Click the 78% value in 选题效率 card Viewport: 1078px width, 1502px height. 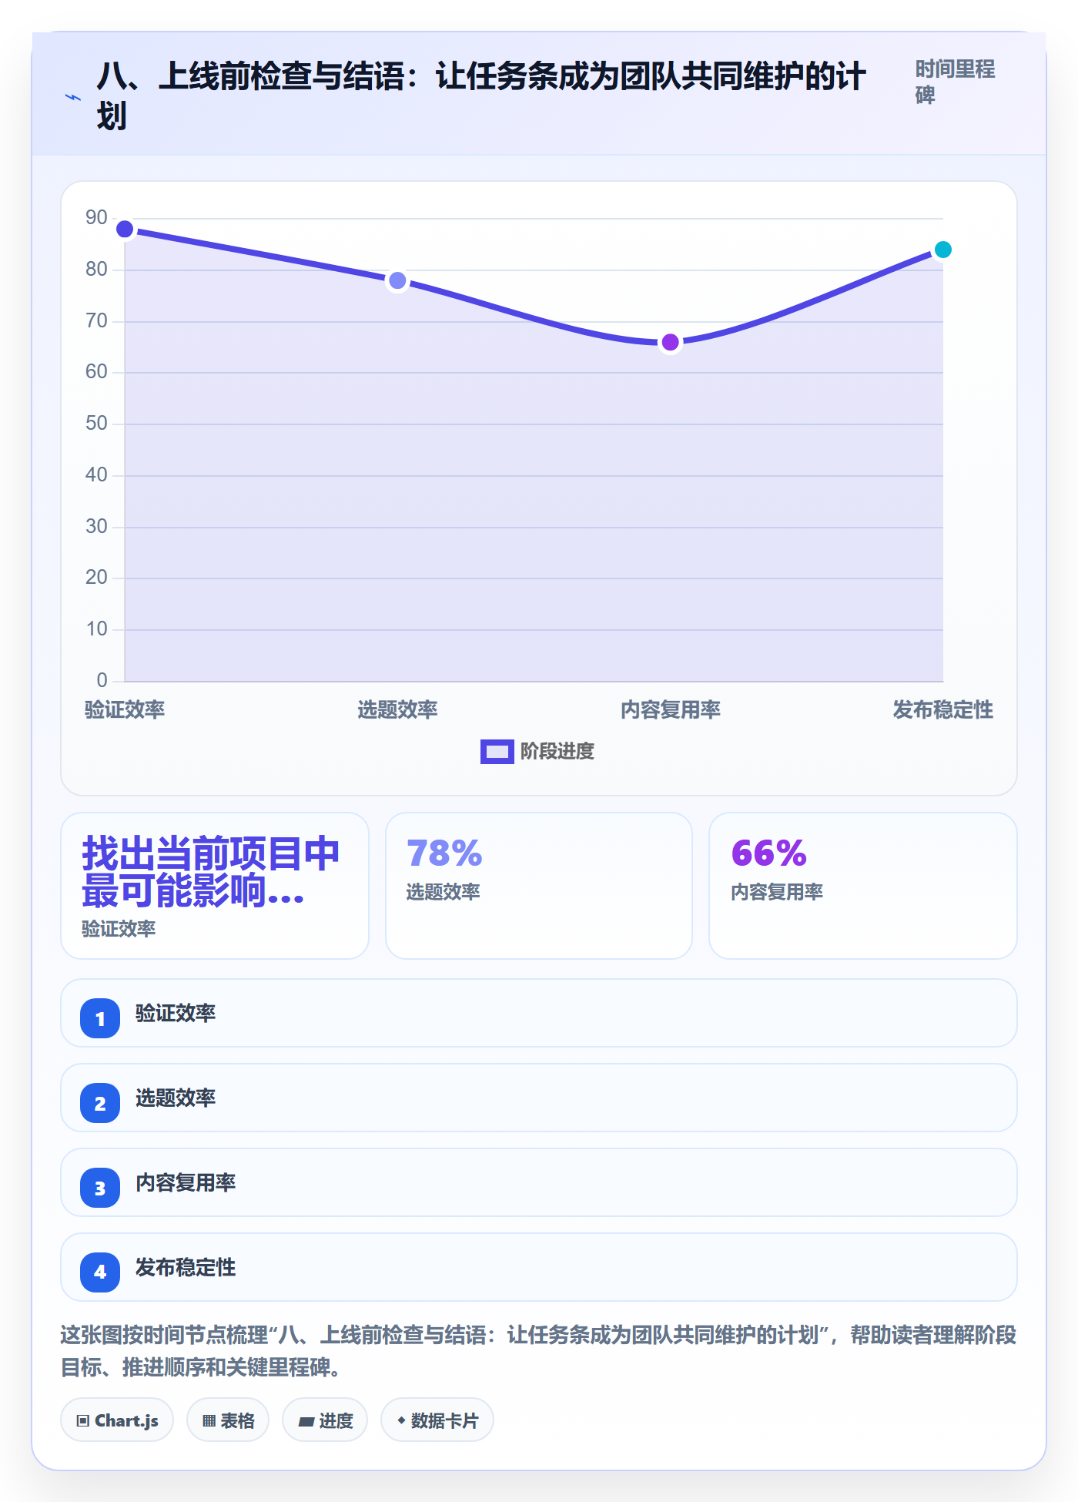(x=444, y=853)
